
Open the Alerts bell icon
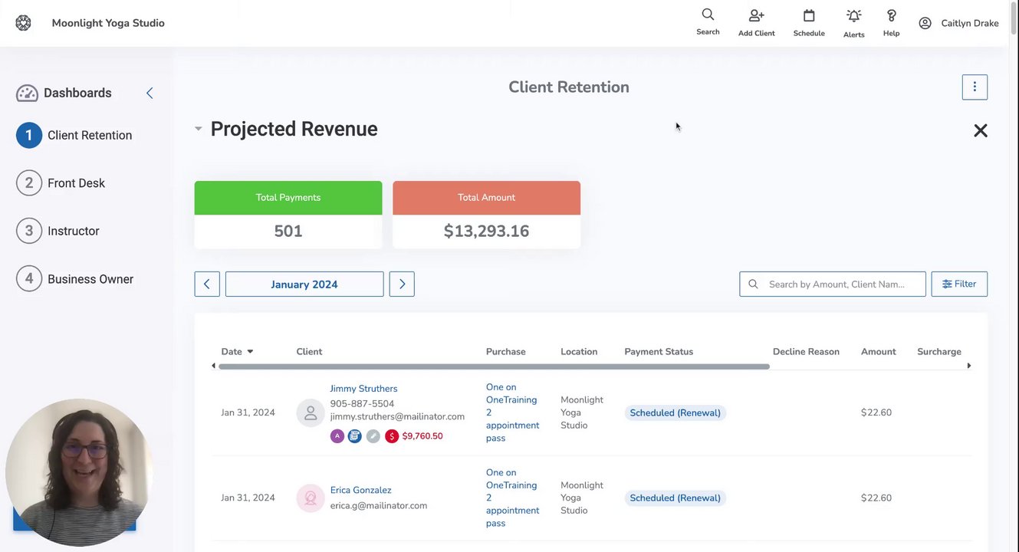tap(853, 15)
